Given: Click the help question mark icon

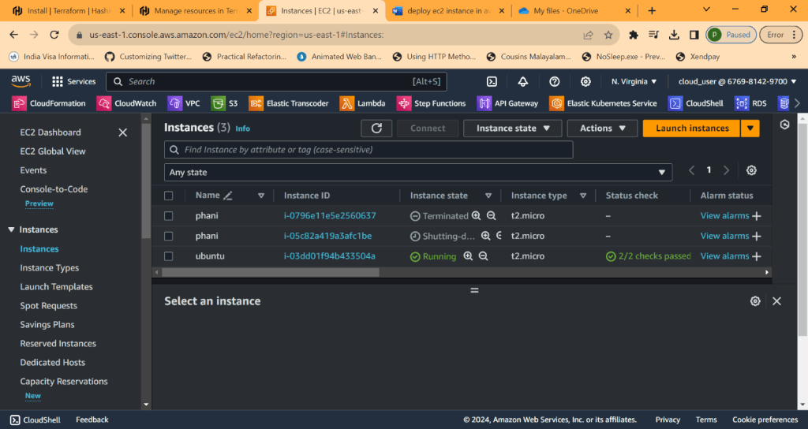Looking at the screenshot, I should (554, 81).
